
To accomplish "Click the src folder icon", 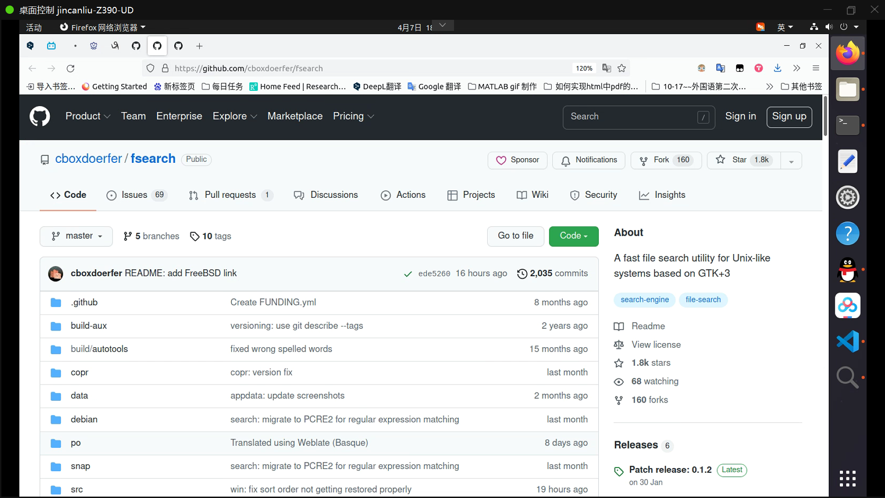I will [56, 490].
